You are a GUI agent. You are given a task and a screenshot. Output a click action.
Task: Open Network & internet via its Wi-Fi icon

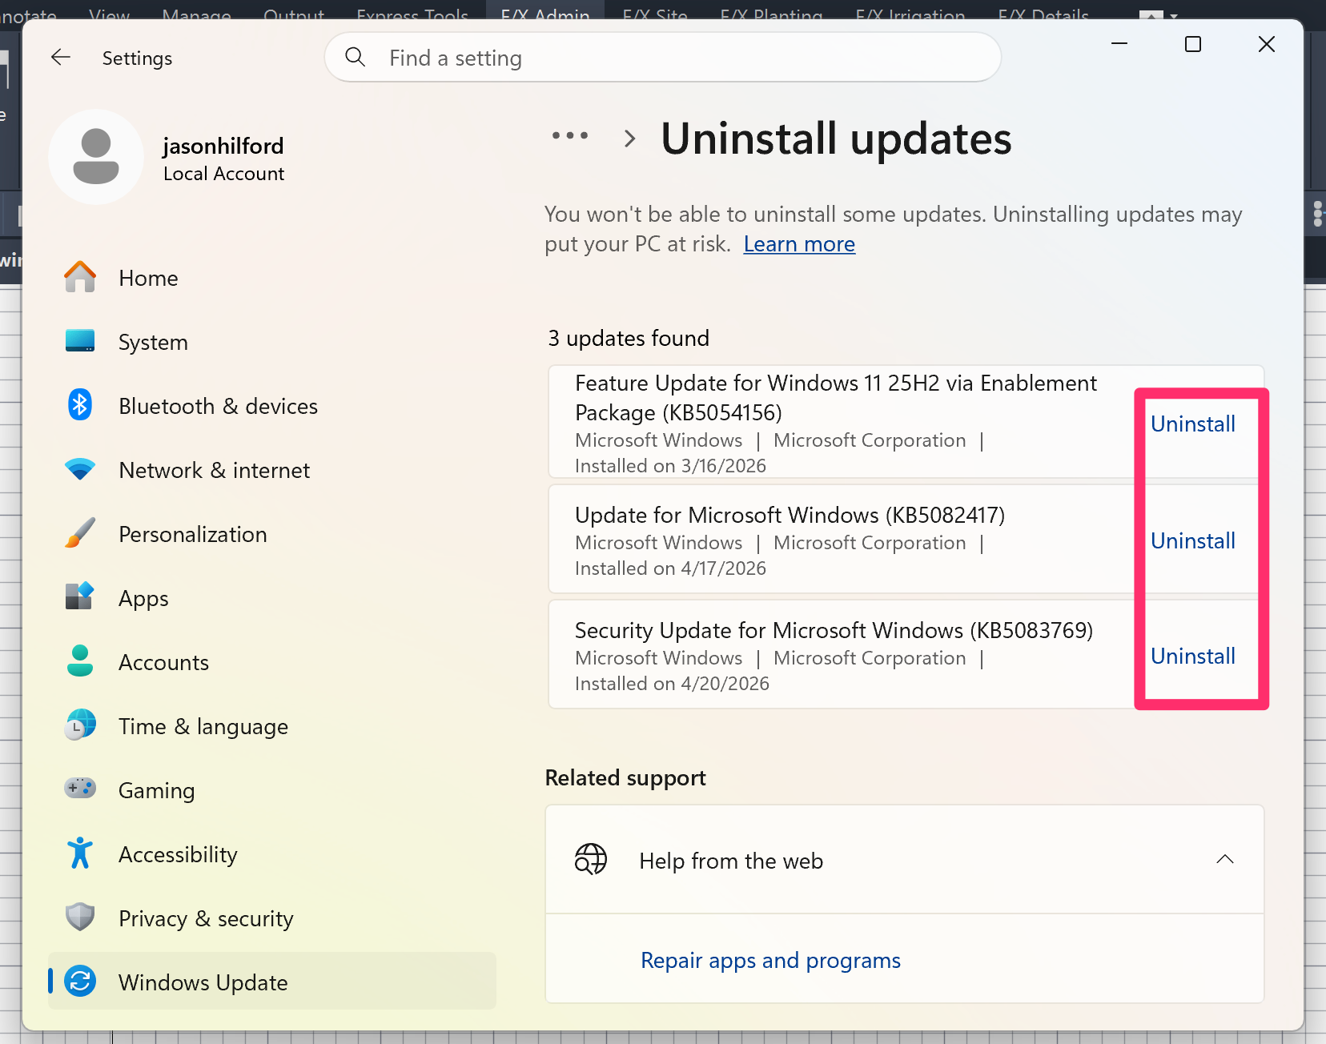[x=79, y=469]
